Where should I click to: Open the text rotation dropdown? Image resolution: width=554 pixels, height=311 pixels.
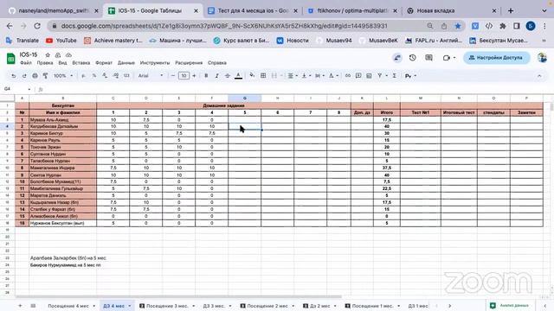[x=333, y=76]
